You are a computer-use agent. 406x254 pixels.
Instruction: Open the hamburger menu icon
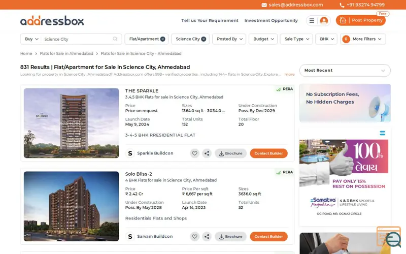[x=312, y=20]
